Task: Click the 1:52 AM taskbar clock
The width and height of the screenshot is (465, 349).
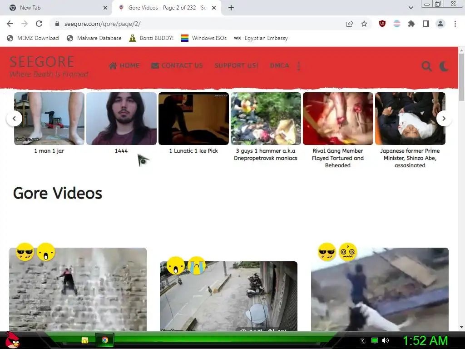Action: (x=425, y=340)
